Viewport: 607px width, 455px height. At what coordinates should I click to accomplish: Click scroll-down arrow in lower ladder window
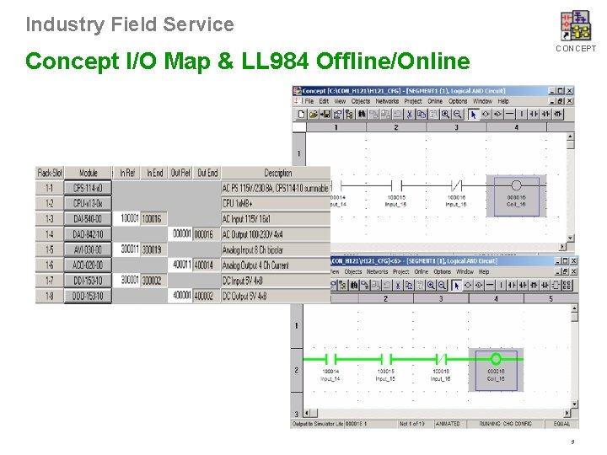point(574,404)
